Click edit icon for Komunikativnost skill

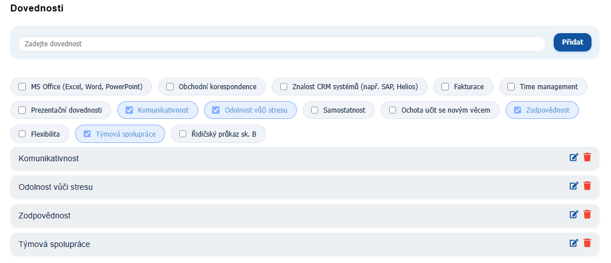574,158
